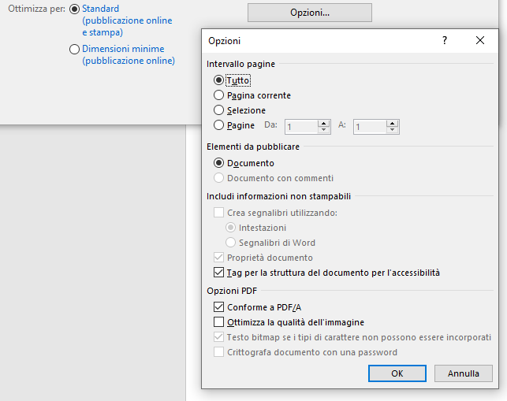Click the Opzioni dialog title text
The height and width of the screenshot is (401, 507).
(x=225, y=41)
